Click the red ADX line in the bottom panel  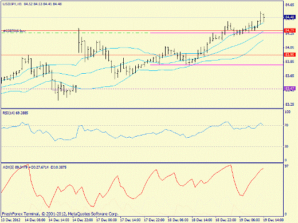(x=132, y=198)
